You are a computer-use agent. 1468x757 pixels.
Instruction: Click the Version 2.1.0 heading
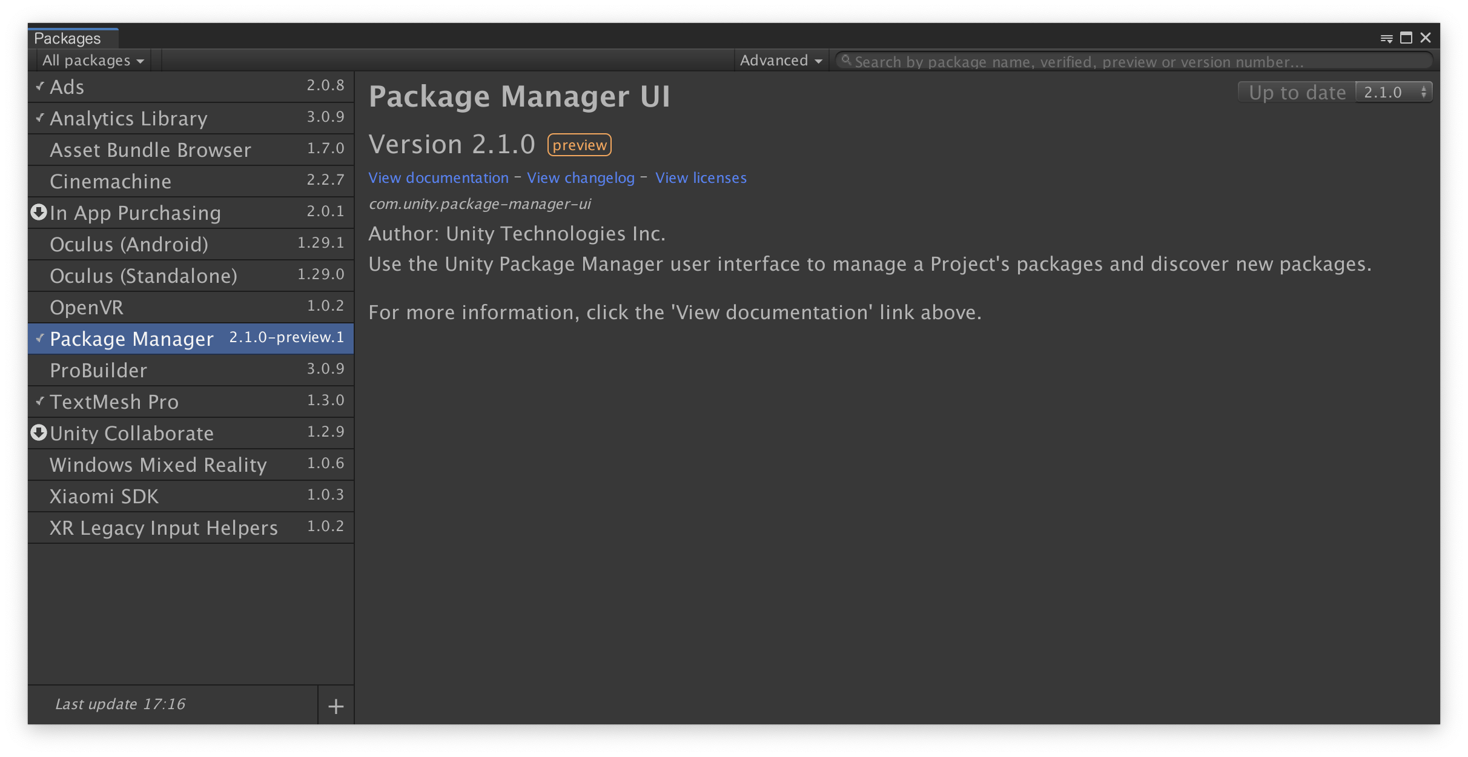click(x=452, y=144)
